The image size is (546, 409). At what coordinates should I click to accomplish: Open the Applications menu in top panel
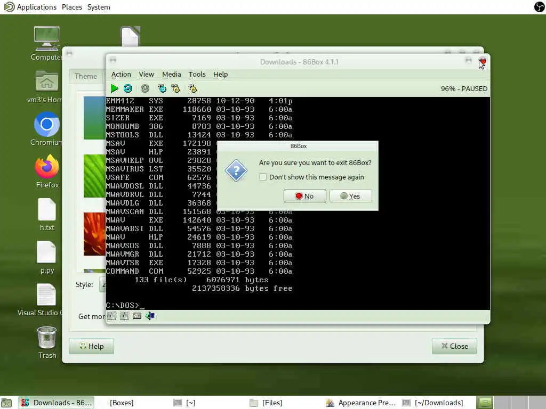click(30, 7)
